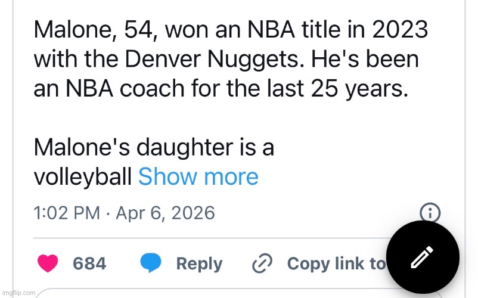
Task: Click the 684 likes count
Action: [x=89, y=263]
